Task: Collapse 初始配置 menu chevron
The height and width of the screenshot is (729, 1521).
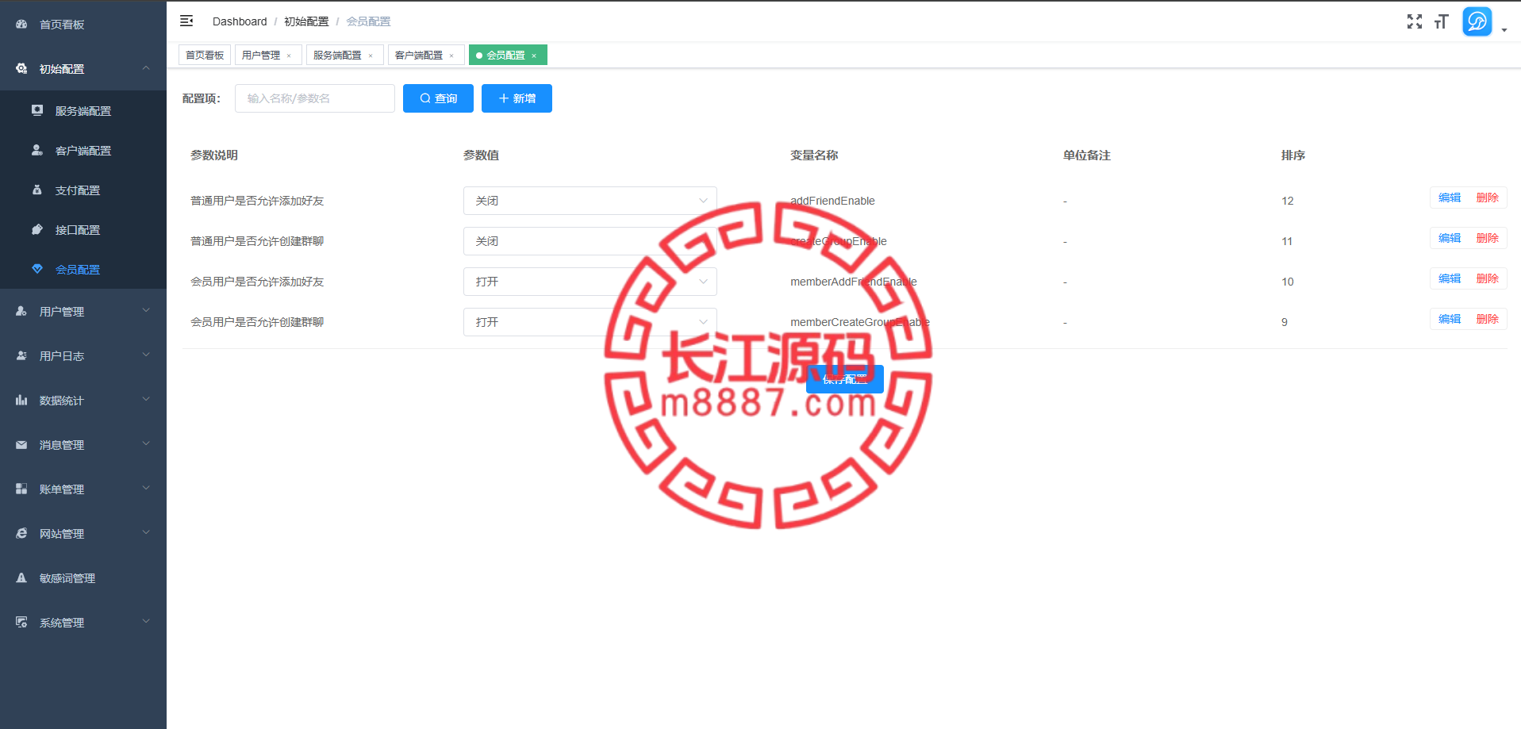Action: pos(146,68)
